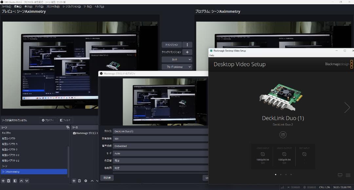
Task: Click the CPU usage readout in the status bar
Action: 324,187
